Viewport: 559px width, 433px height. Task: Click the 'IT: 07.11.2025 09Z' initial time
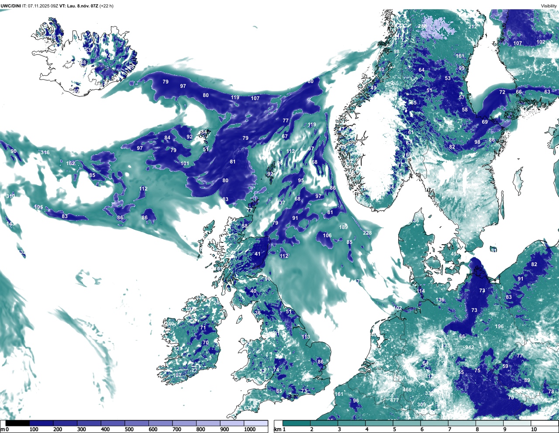click(41, 6)
